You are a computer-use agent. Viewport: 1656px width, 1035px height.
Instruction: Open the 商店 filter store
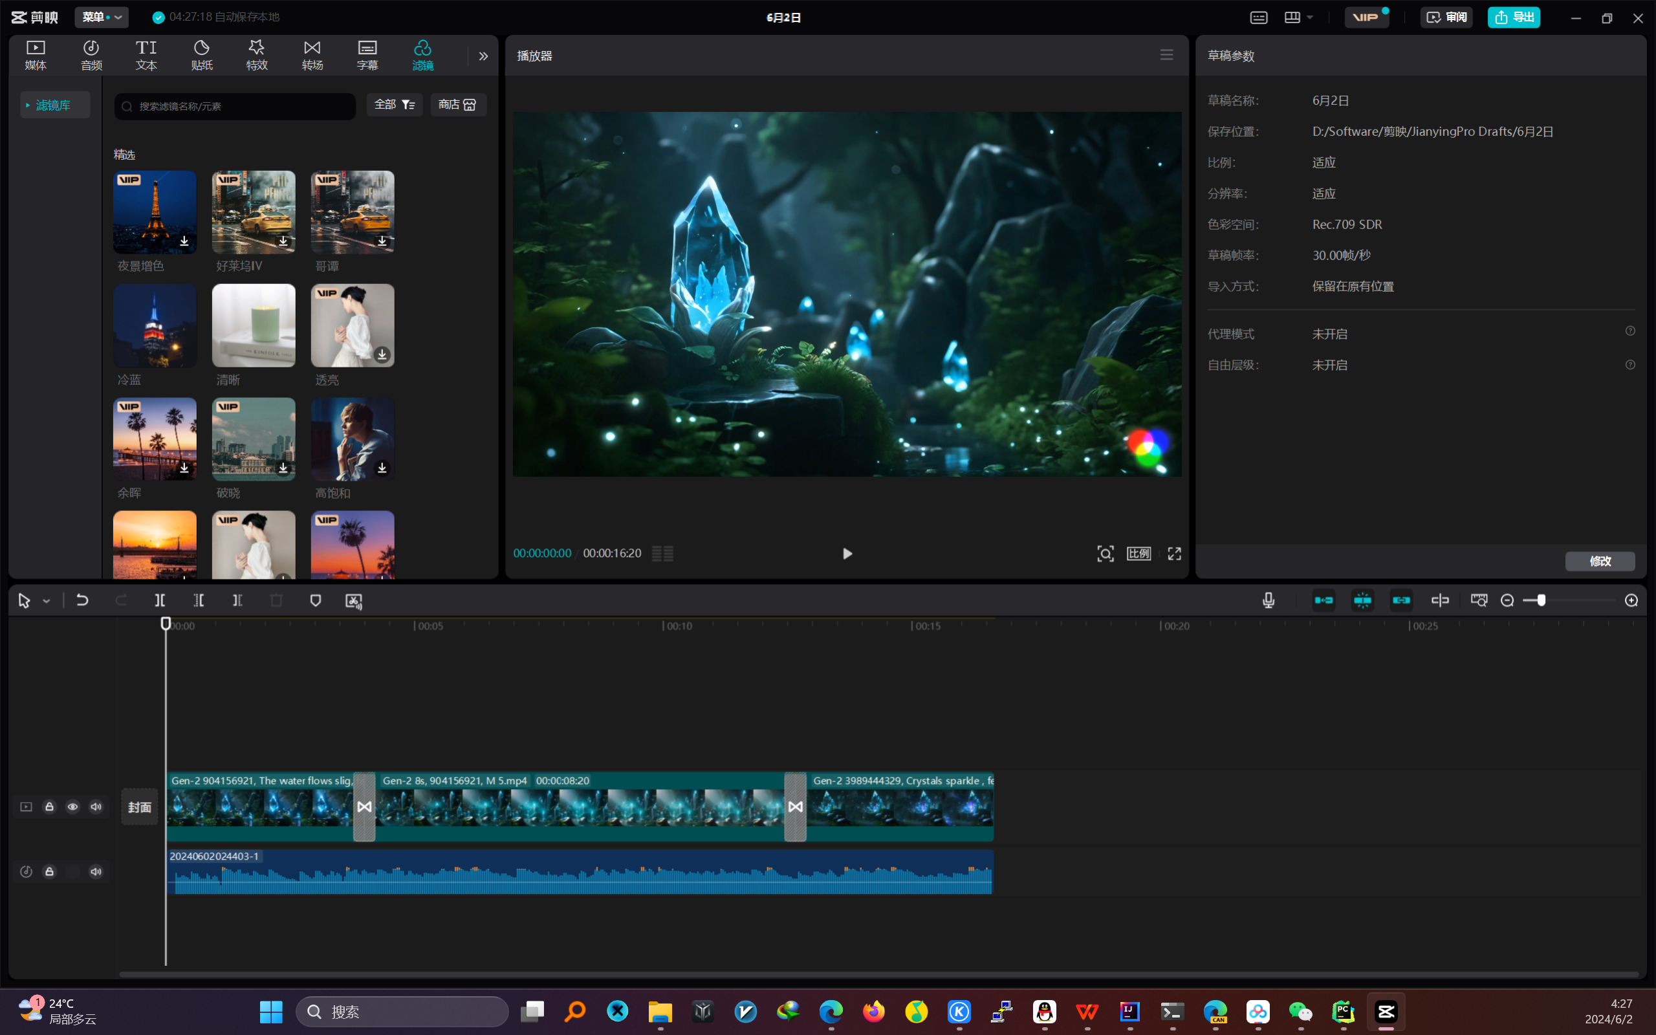tap(458, 105)
